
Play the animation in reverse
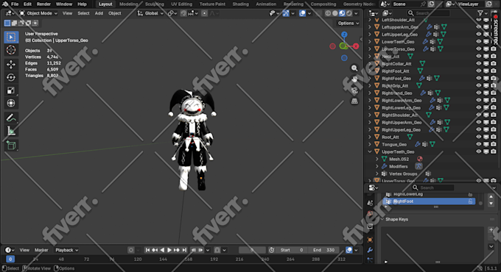pos(162,250)
